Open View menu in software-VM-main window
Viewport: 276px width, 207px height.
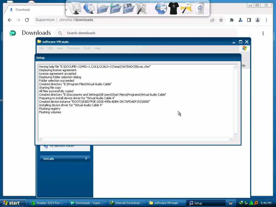click(x=60, y=48)
